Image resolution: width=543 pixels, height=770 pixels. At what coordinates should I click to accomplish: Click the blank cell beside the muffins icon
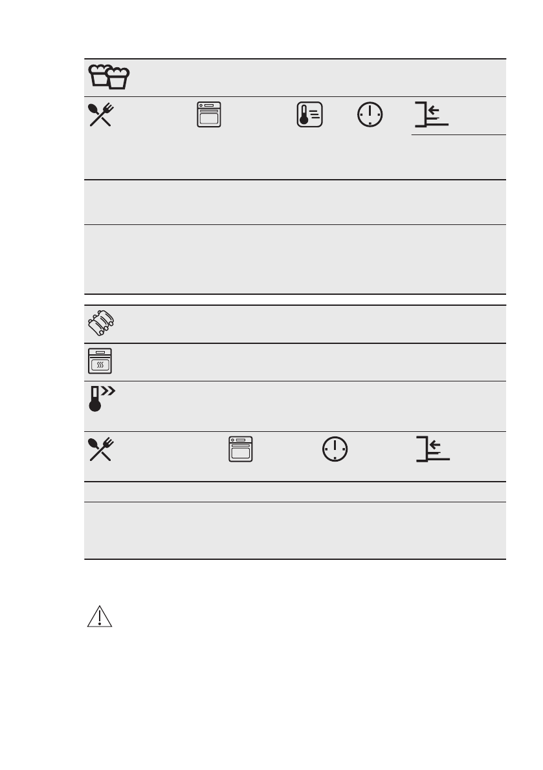coord(318,78)
